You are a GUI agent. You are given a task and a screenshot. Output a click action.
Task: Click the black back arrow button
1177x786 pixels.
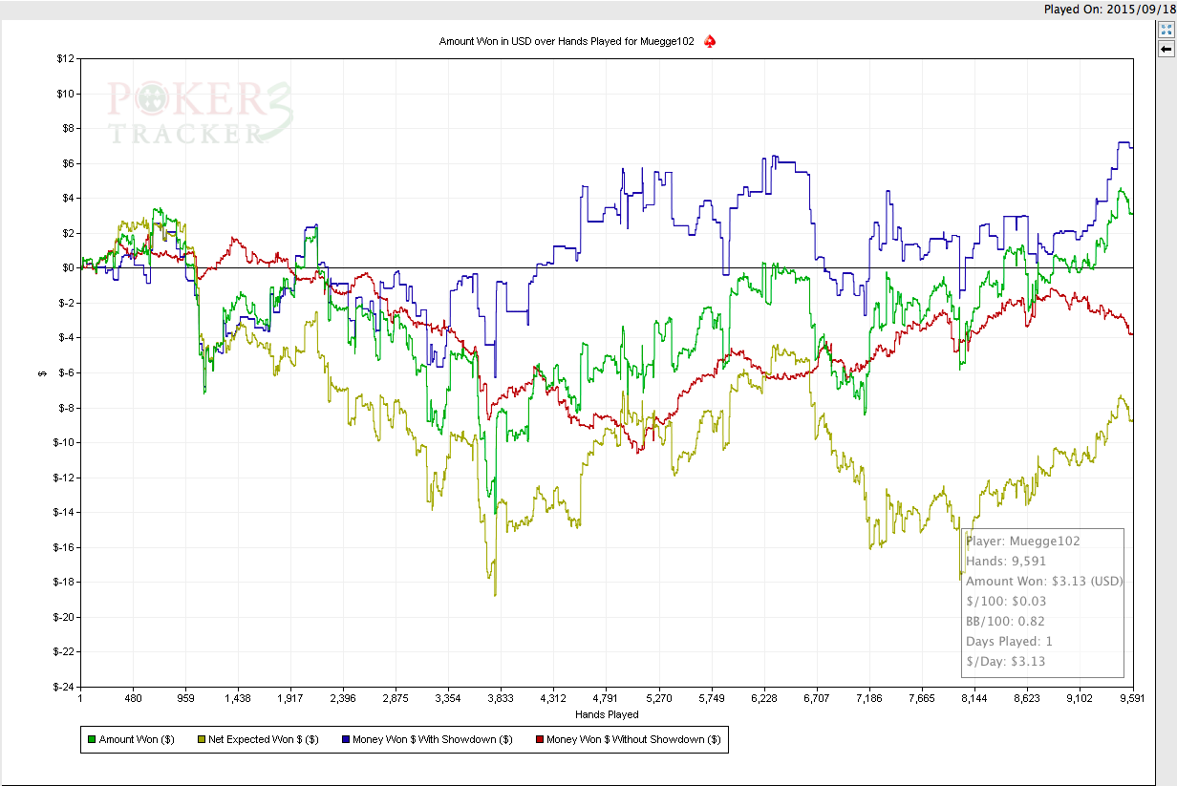[1166, 48]
